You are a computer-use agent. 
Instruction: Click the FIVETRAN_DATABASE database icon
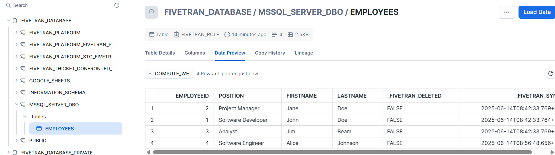[15, 20]
